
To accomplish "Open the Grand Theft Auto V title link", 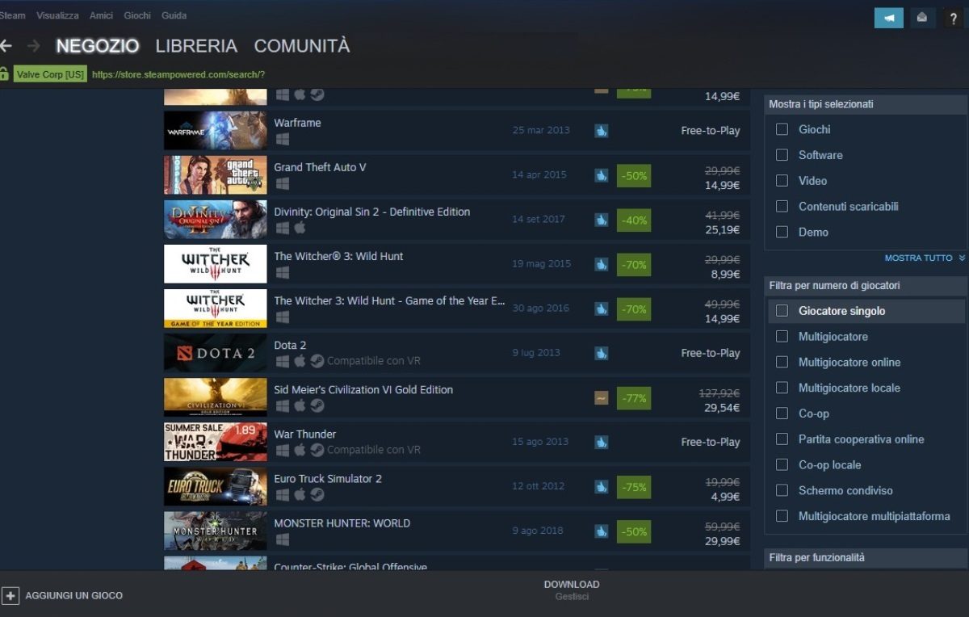I will point(320,167).
